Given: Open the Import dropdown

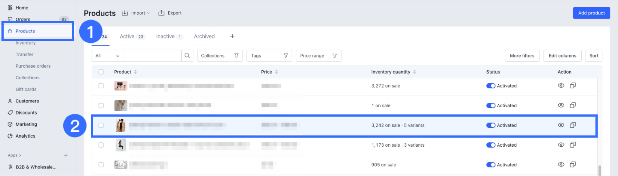Looking at the screenshot, I should point(136,13).
